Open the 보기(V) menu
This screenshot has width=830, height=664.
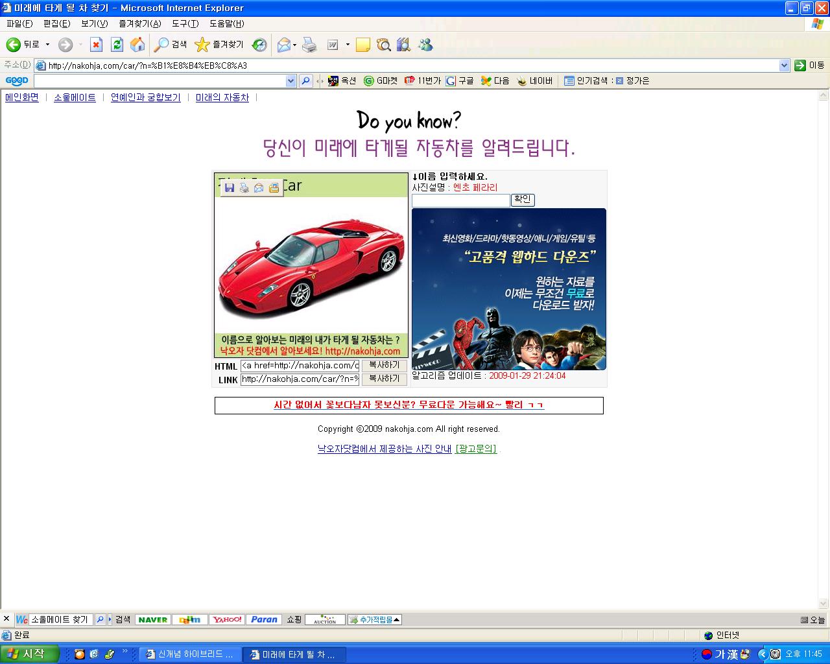(94, 24)
